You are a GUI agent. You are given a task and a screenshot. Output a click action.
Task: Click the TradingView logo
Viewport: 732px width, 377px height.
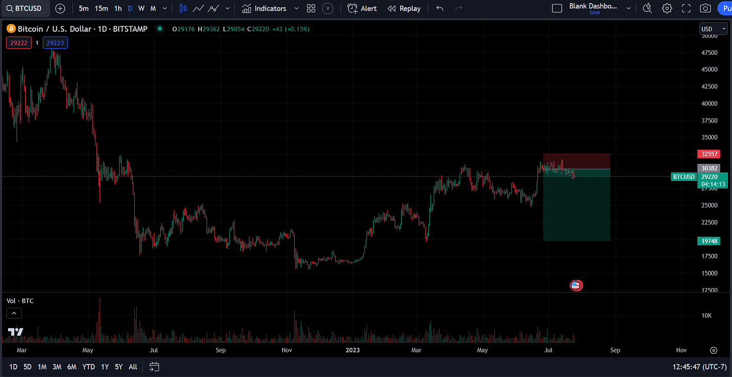point(16,332)
